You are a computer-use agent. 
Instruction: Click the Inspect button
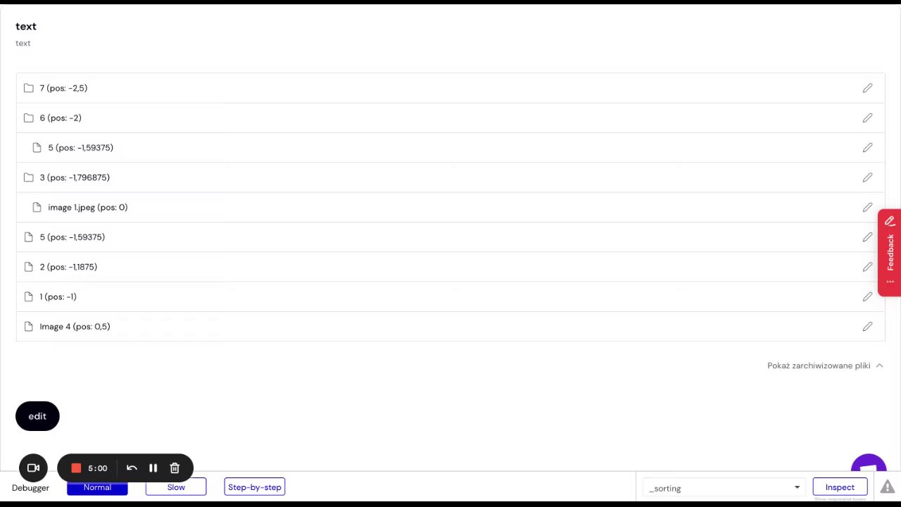840,487
